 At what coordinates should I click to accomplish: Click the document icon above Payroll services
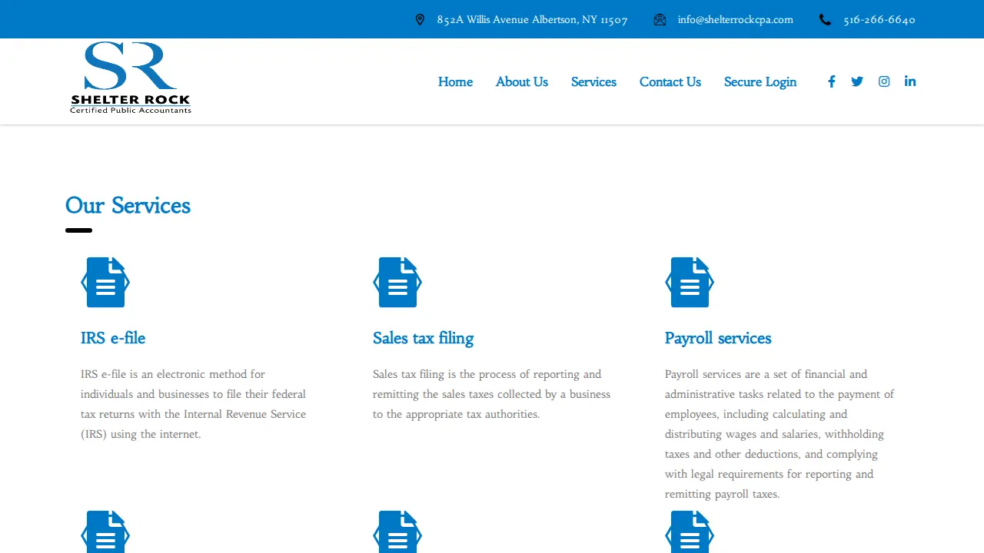coord(690,283)
